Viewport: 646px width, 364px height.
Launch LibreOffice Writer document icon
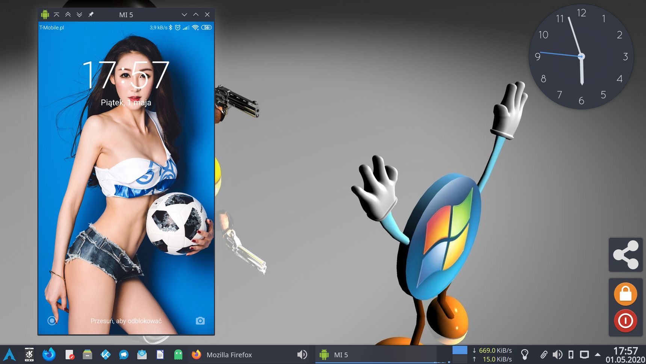160,355
